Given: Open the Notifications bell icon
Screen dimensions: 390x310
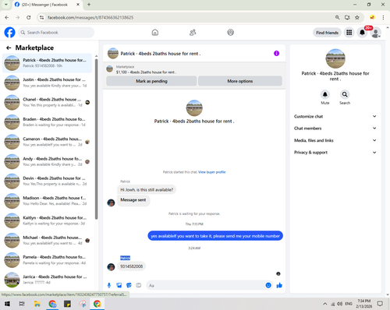Looking at the screenshot, I should [362, 33].
